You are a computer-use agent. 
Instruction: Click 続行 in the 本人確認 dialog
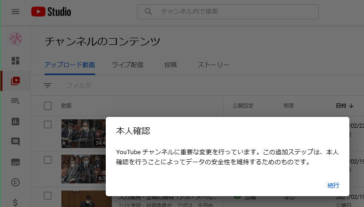point(333,185)
